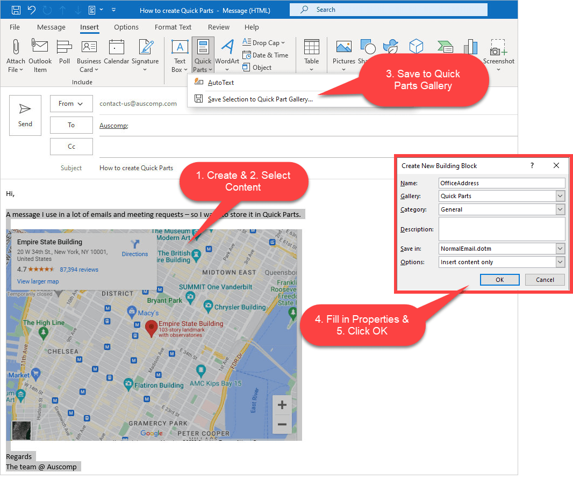Screen dimensions: 573x480
Task: Take a Screenshot
Action: (x=498, y=55)
